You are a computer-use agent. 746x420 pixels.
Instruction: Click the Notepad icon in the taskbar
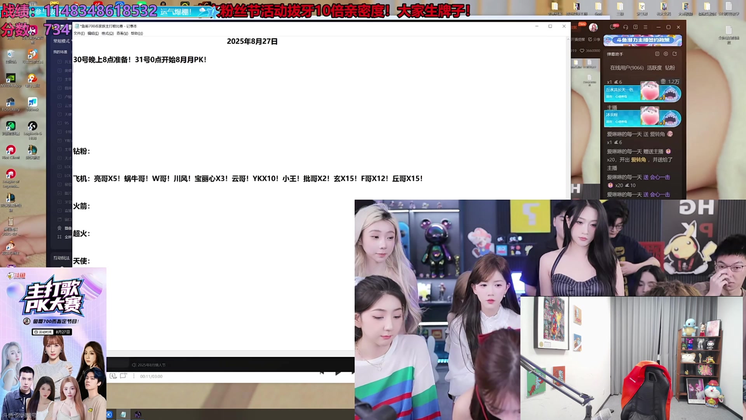coord(123,415)
